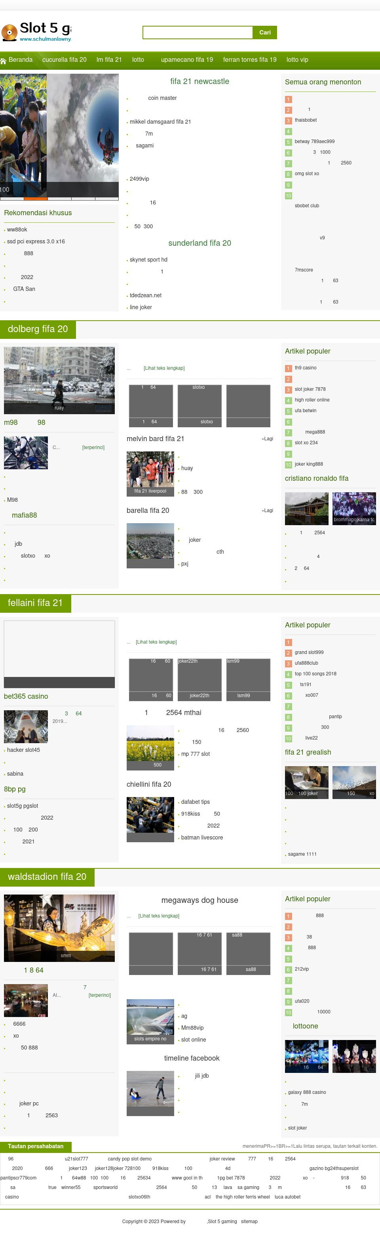Image resolution: width=380 pixels, height=1235 pixels.
Task: Click the slots empire thumbnail image
Action: click(x=150, y=1021)
